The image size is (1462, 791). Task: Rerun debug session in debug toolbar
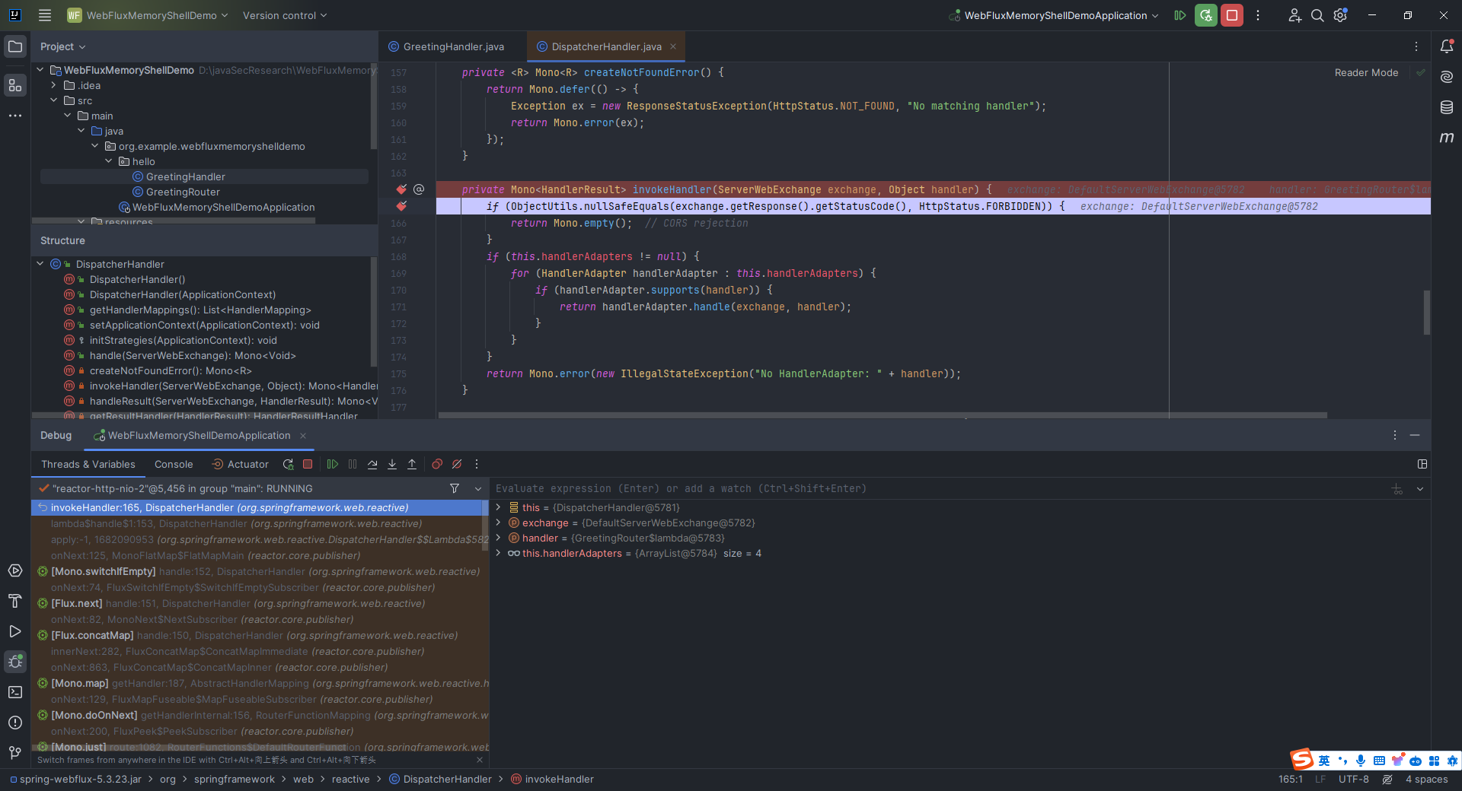coord(288,464)
